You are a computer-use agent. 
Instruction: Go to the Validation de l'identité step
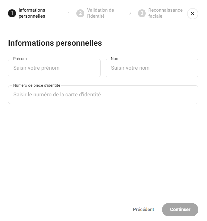point(101,13)
